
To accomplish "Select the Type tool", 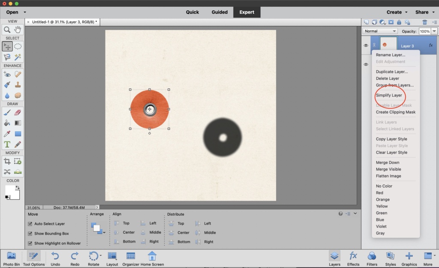I will point(7,145).
